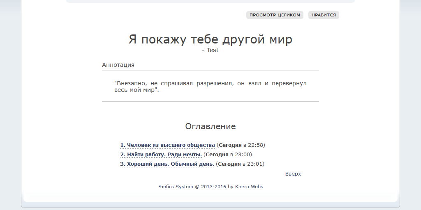Click the divider line directly under Аннотация

tap(210, 71)
